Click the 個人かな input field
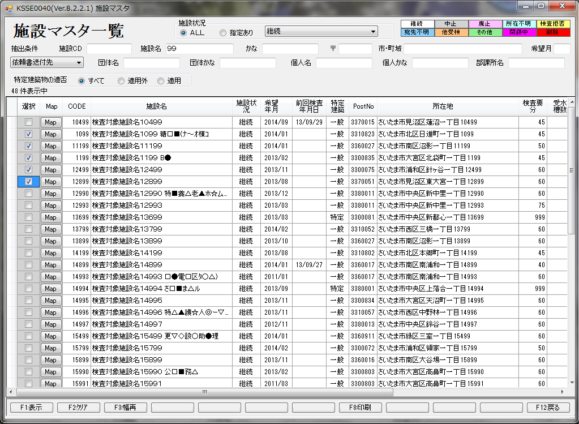Viewport: 579px width, 424px height. (440, 63)
